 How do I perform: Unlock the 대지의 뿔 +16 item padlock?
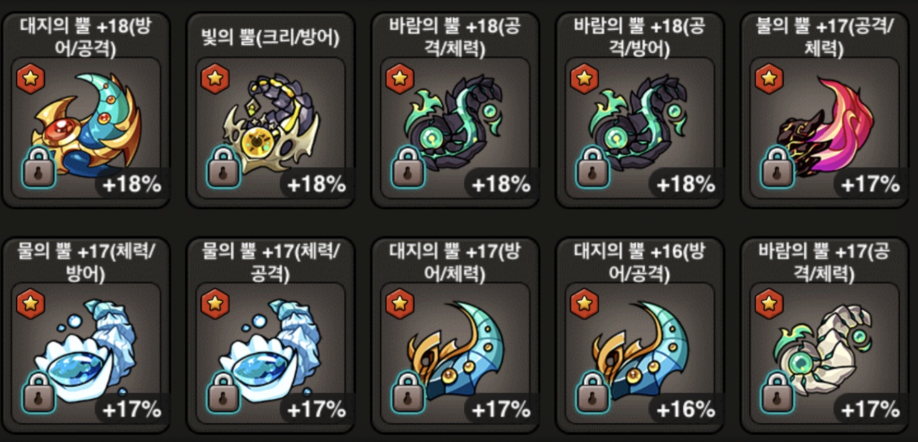coord(593,392)
